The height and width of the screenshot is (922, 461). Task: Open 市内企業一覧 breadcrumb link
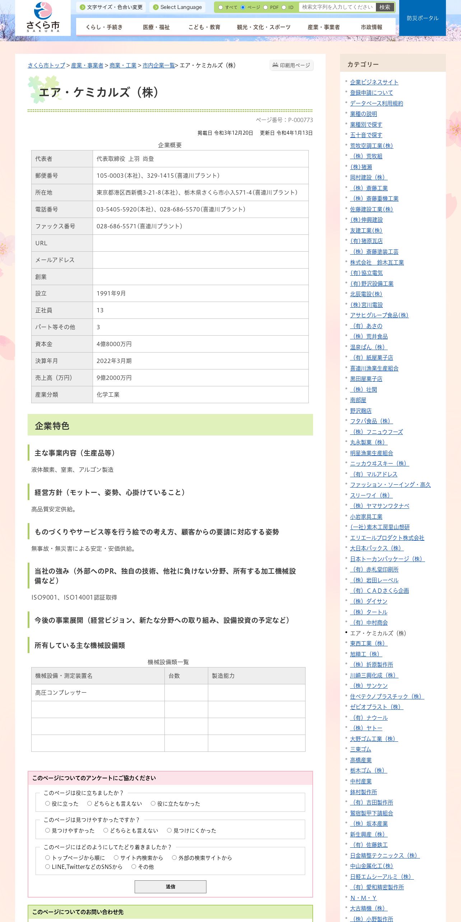coord(159,65)
